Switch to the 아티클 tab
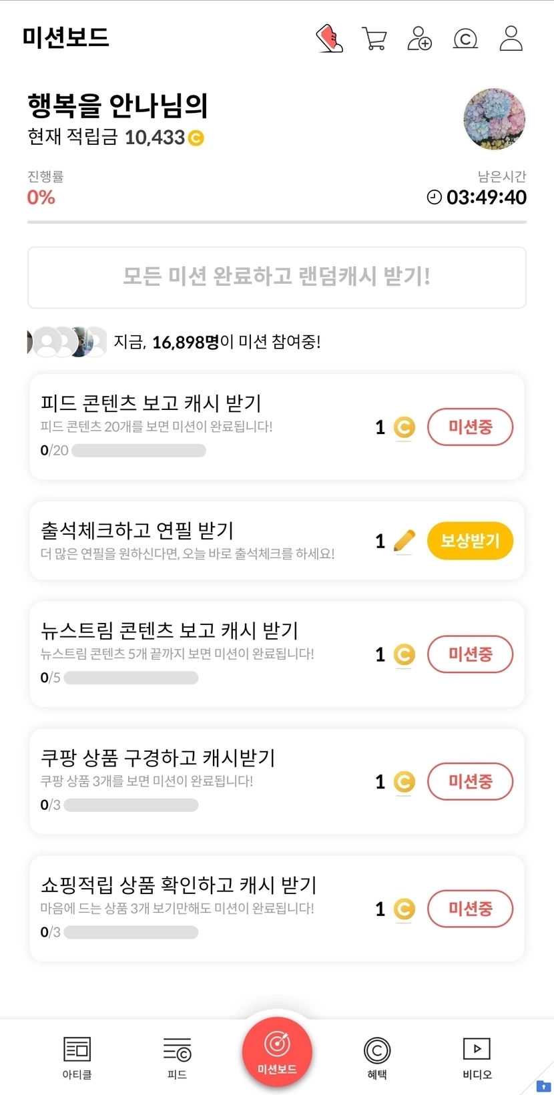This screenshot has width=554, height=1095. [77, 1058]
